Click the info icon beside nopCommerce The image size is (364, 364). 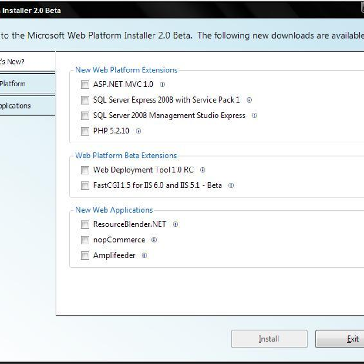154,240
